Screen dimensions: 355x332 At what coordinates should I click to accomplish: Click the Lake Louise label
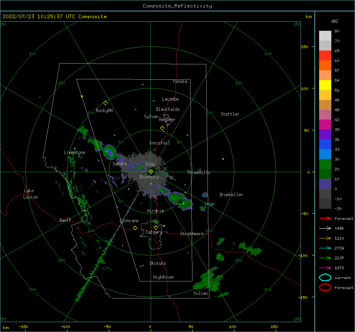[x=30, y=194]
